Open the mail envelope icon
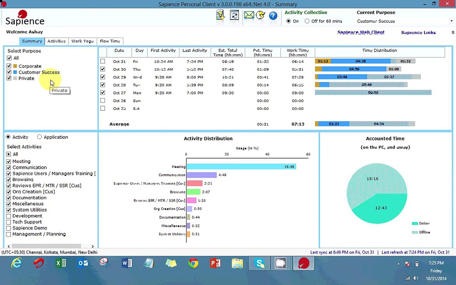The height and width of the screenshot is (285, 456). pyautogui.click(x=249, y=15)
